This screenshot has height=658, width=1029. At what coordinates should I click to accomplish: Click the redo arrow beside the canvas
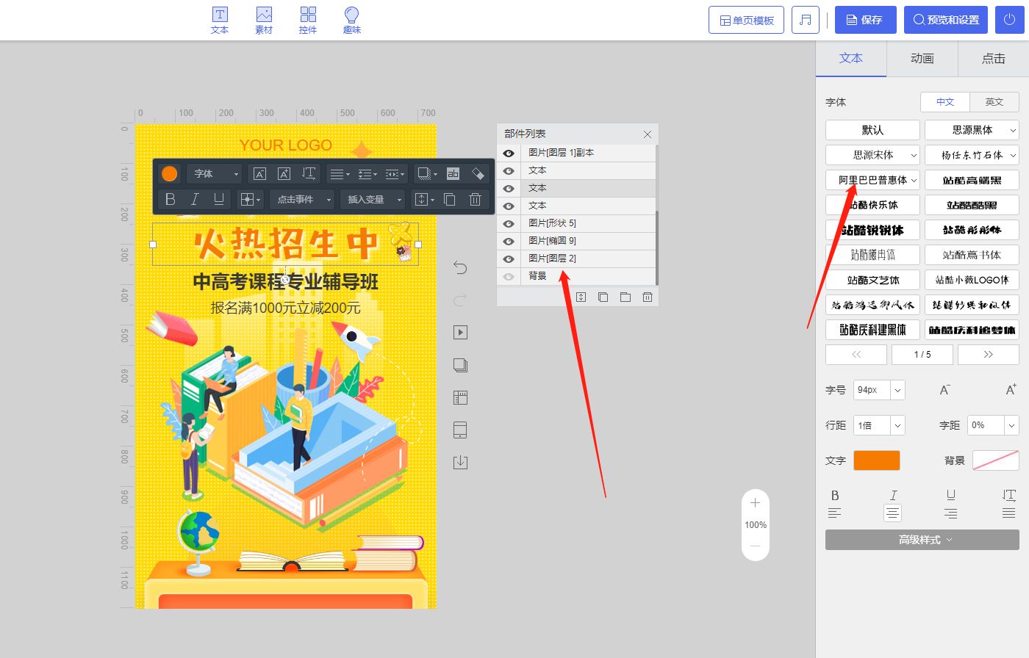point(460,300)
